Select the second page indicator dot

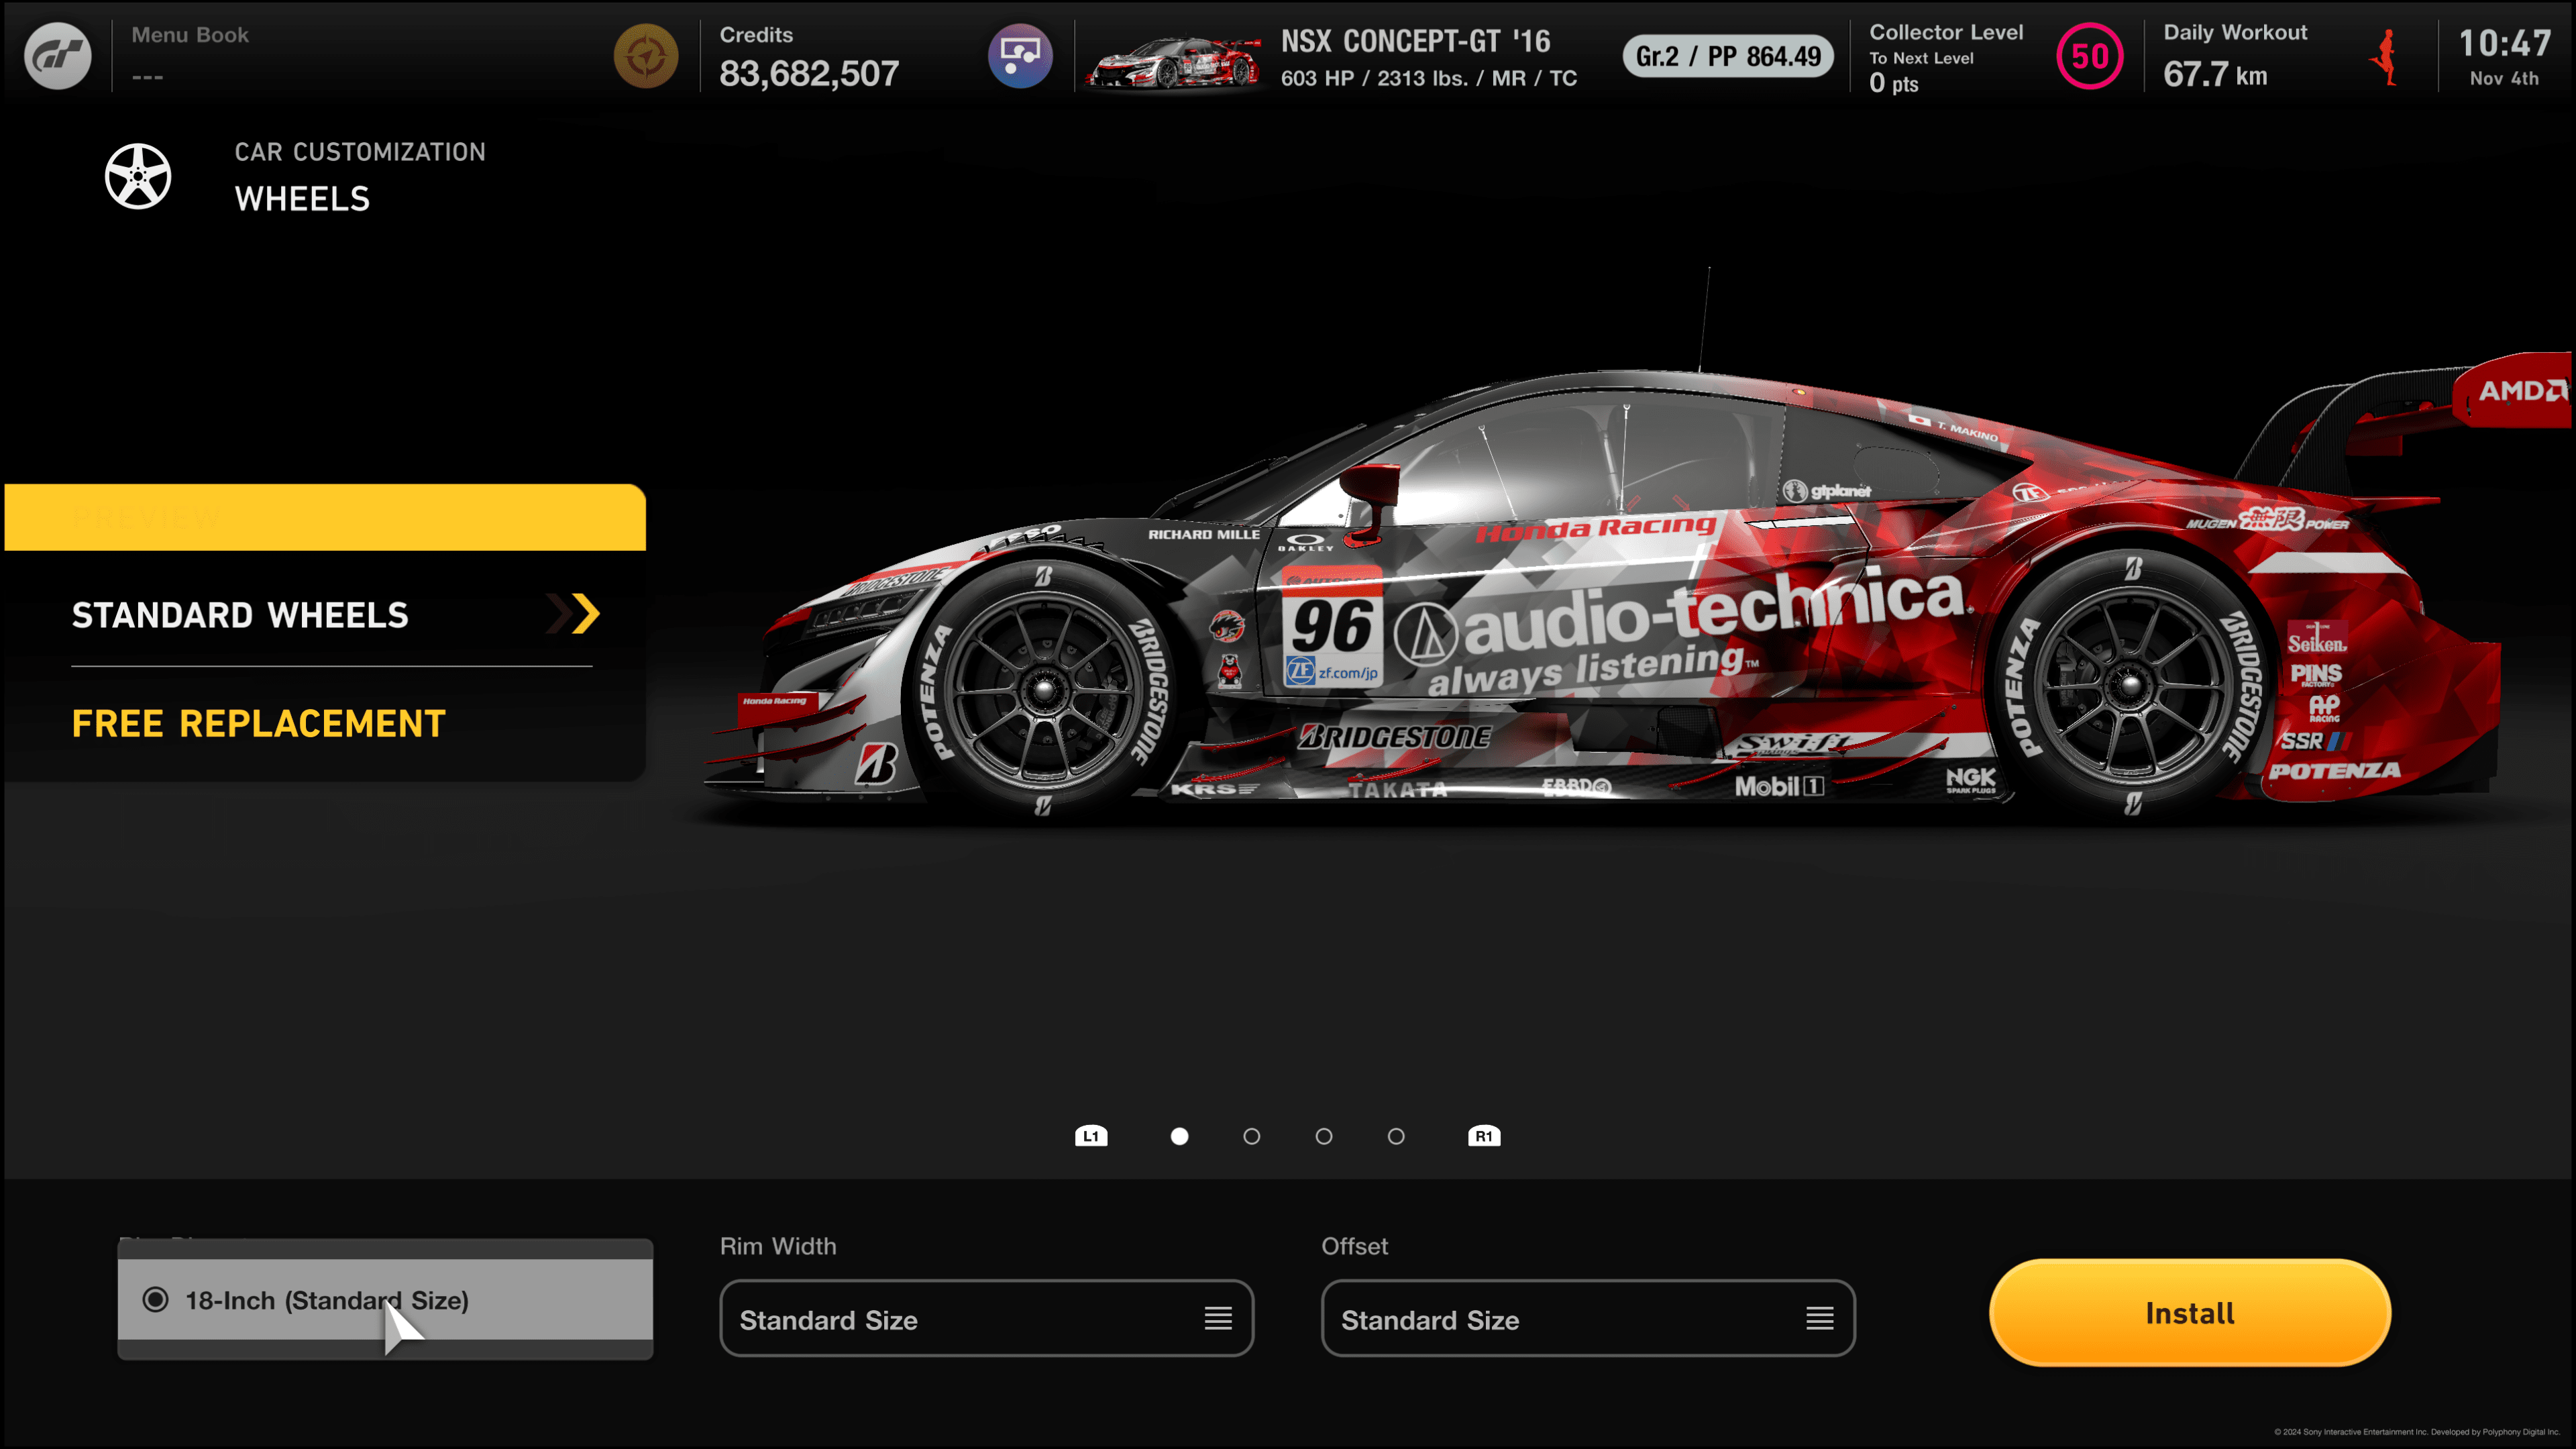[x=1251, y=1136]
